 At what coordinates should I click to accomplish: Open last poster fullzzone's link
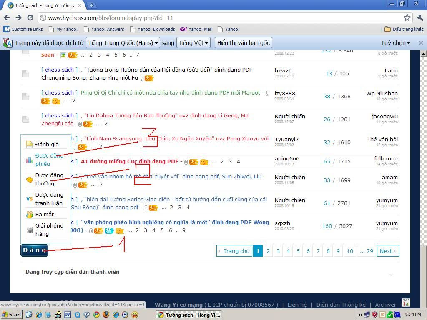[x=386, y=158]
